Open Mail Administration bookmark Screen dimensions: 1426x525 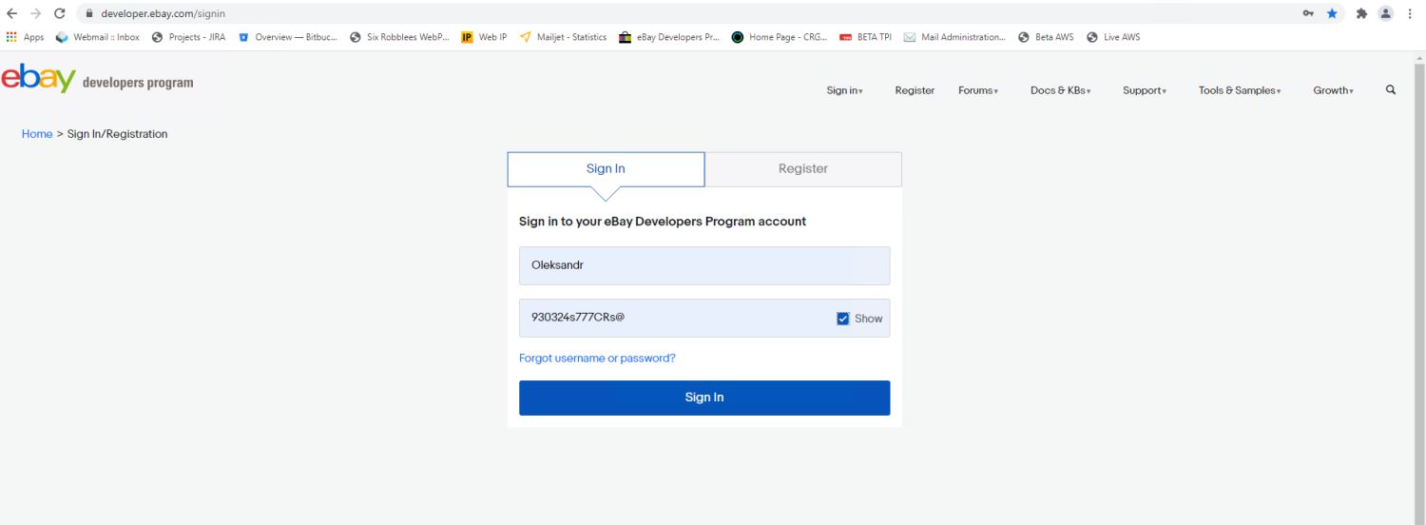coord(954,37)
